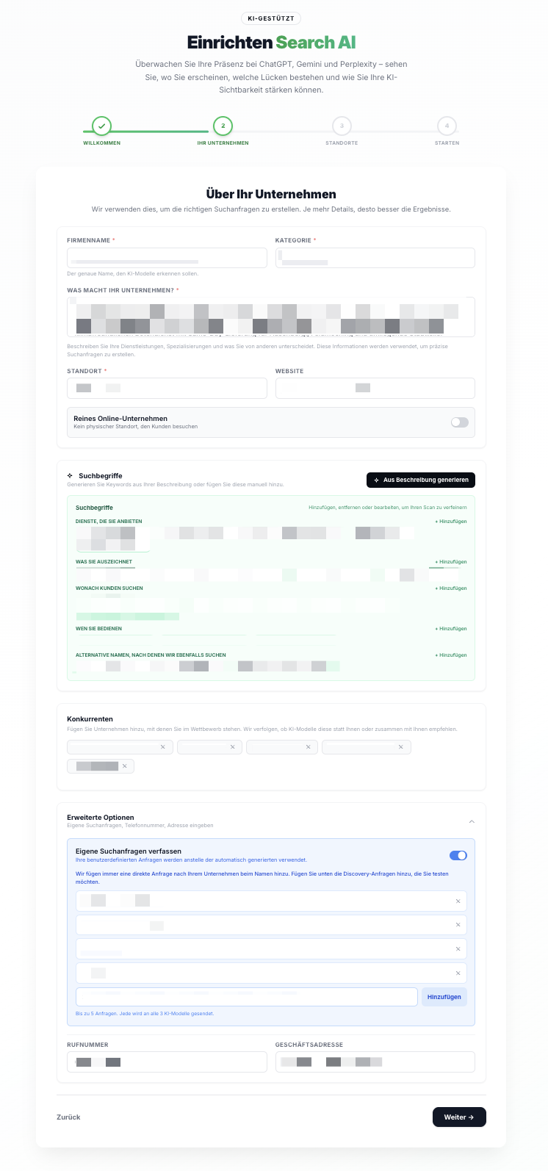Collapse the Erweiterte Optionen section
The width and height of the screenshot is (548, 1171).
(x=472, y=821)
